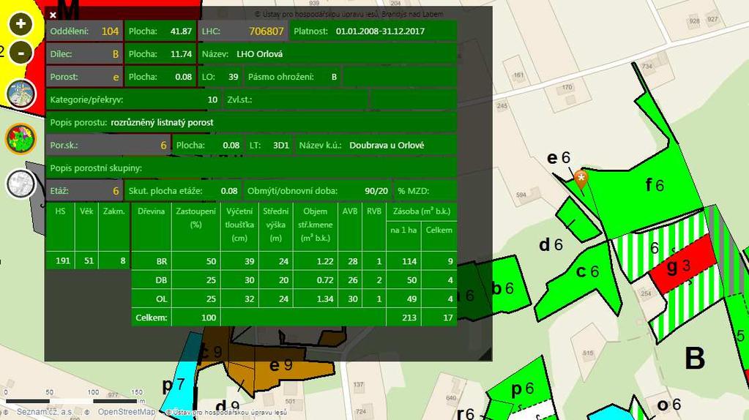Click forest stand c 6 on the map

(x=587, y=271)
